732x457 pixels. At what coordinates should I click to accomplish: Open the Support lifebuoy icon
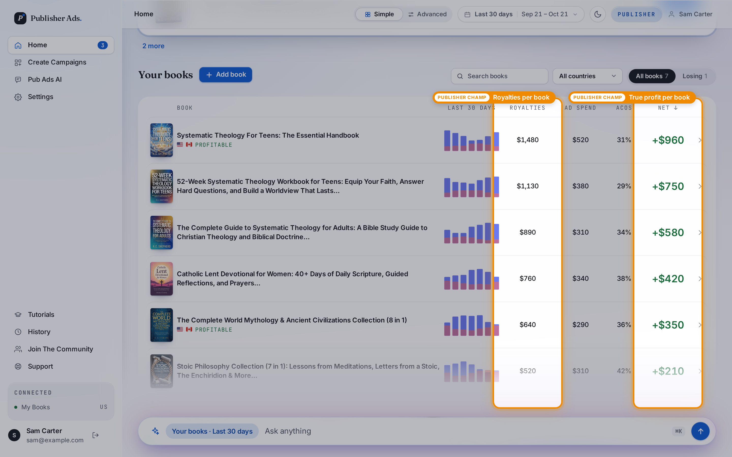[x=18, y=366]
